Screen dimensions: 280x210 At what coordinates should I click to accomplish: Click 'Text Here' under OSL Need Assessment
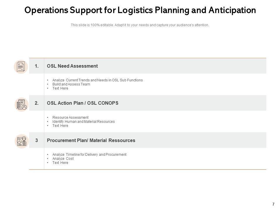click(60, 88)
